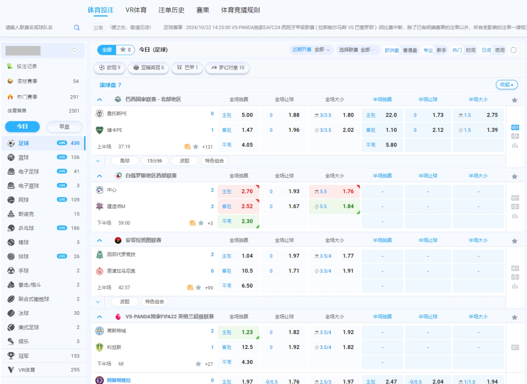The height and width of the screenshot is (384, 527).
Task: Enable 夜间 night theme
Action: 500,50
